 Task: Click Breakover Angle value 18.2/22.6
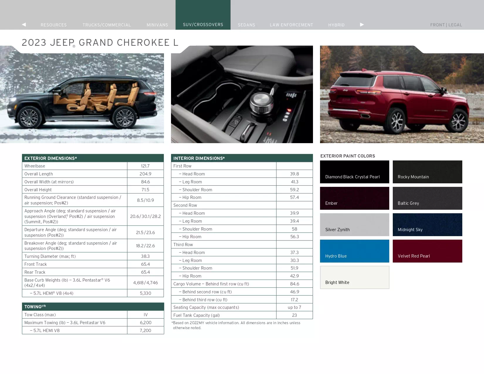point(145,246)
